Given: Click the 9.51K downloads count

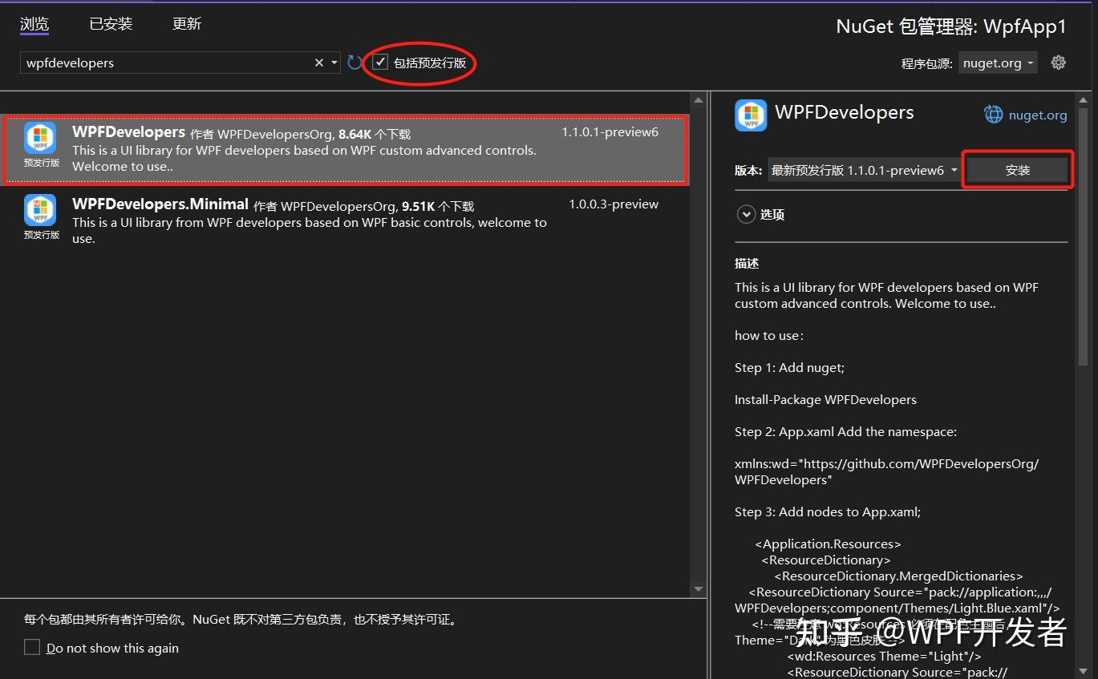Looking at the screenshot, I should pos(418,207).
